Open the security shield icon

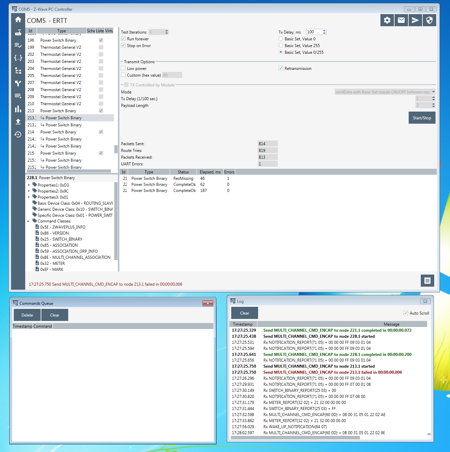pos(429,20)
